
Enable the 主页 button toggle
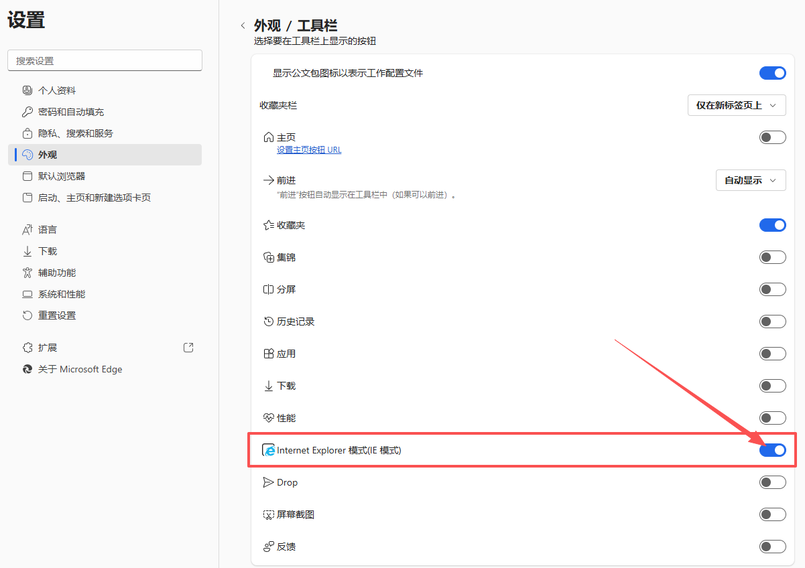(x=772, y=137)
